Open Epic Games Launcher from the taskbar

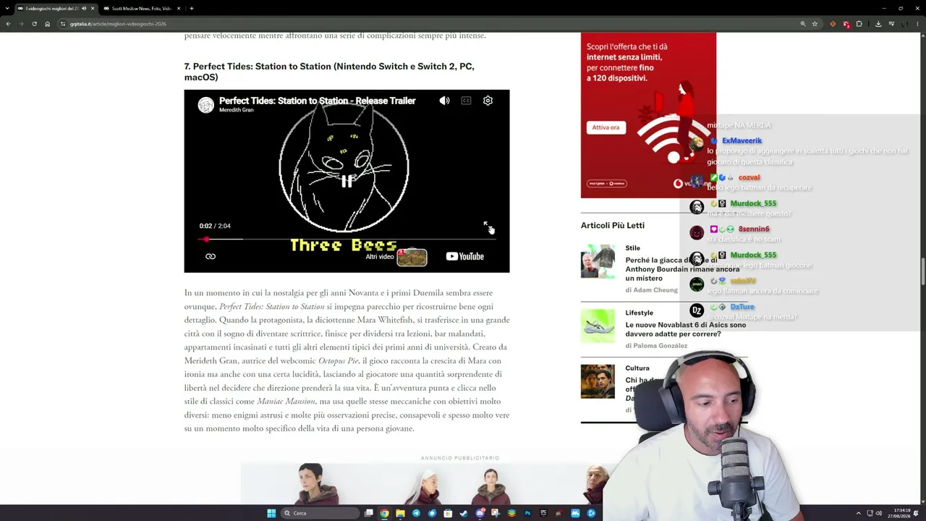(x=543, y=513)
